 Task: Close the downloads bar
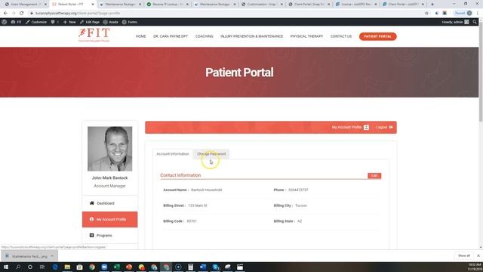(478, 255)
